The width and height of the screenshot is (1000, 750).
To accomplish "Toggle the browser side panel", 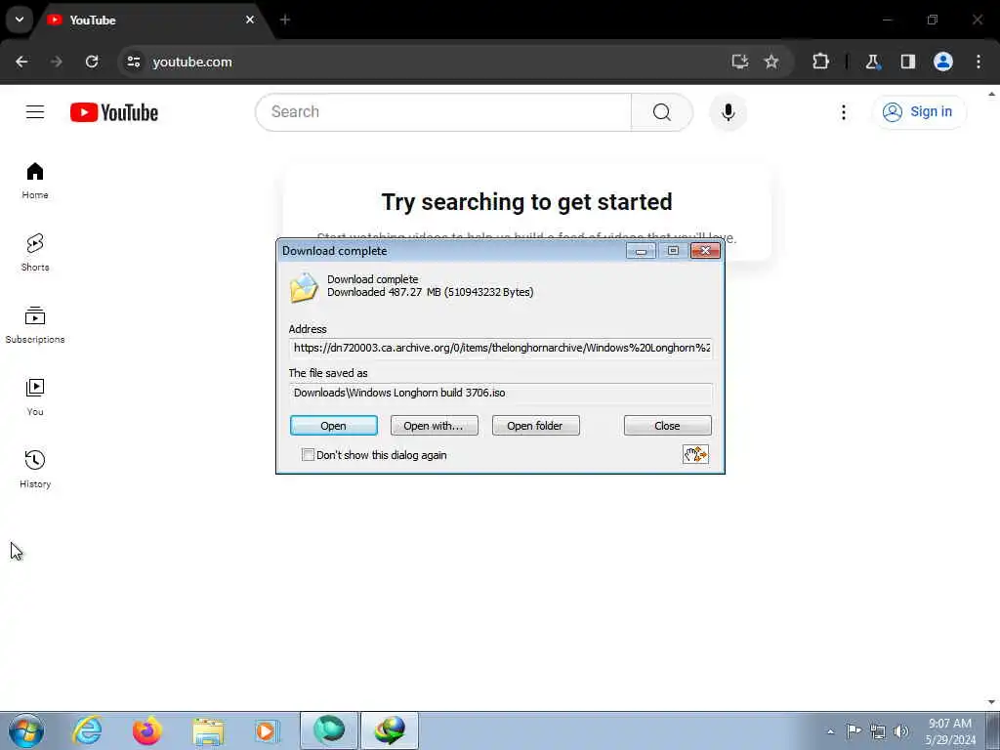I will pyautogui.click(x=908, y=62).
